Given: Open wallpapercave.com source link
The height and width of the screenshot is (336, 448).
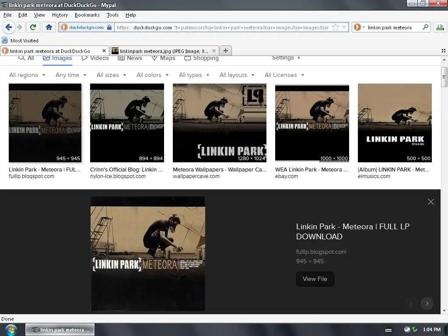Looking at the screenshot, I should tap(196, 176).
